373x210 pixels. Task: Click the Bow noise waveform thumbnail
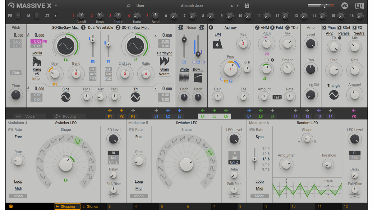coord(198,77)
